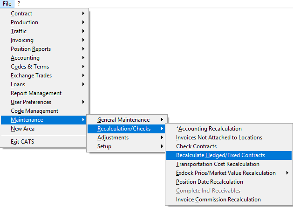Click Recalculate Hedged/Fixed Contracts
Image resolution: width=293 pixels, height=207 pixels.
[x=229, y=155]
